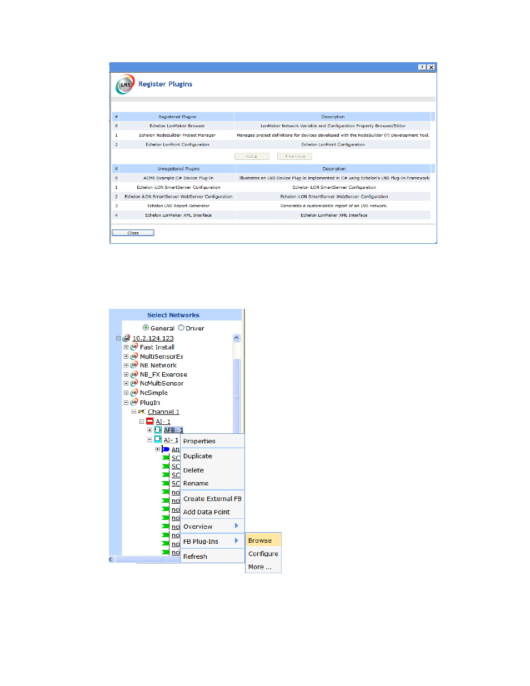Click the LNS network icon beside Fast Install
Screen dimensions: 530x686
click(134, 347)
